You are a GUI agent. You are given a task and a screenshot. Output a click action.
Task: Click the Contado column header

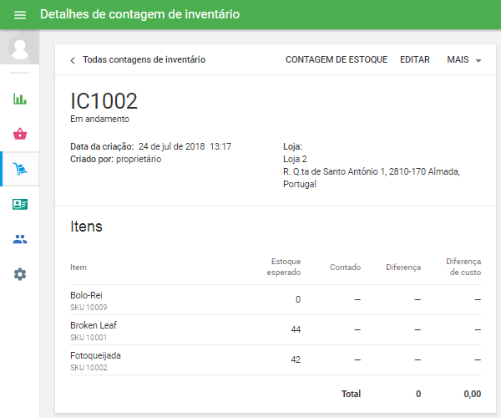(x=345, y=267)
